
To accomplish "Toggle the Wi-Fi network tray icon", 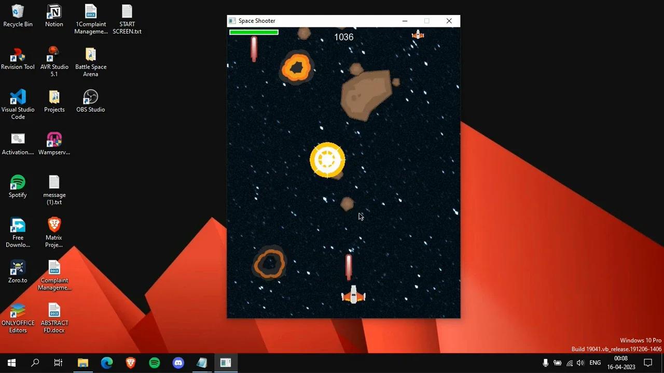I will [569, 363].
